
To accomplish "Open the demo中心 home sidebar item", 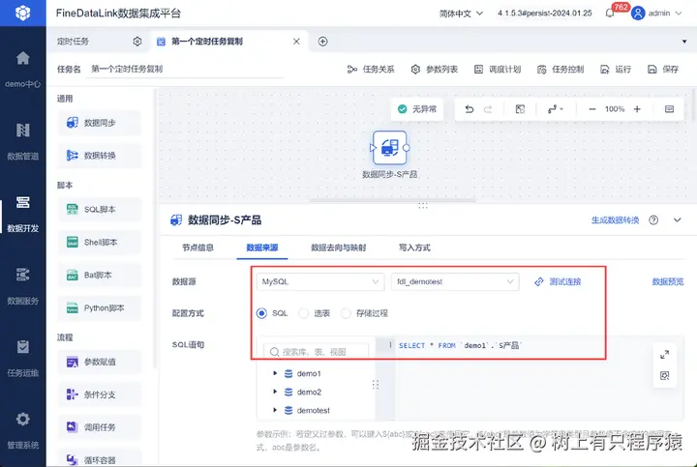I will (22, 69).
